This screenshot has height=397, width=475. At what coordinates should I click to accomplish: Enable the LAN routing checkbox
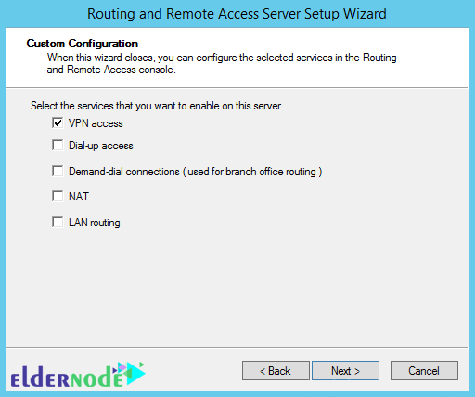pyautogui.click(x=58, y=222)
